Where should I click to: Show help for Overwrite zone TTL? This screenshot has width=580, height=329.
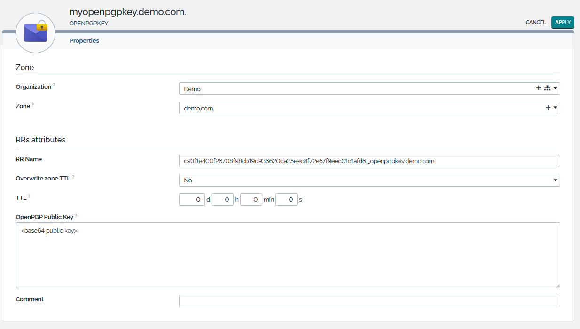[73, 177]
